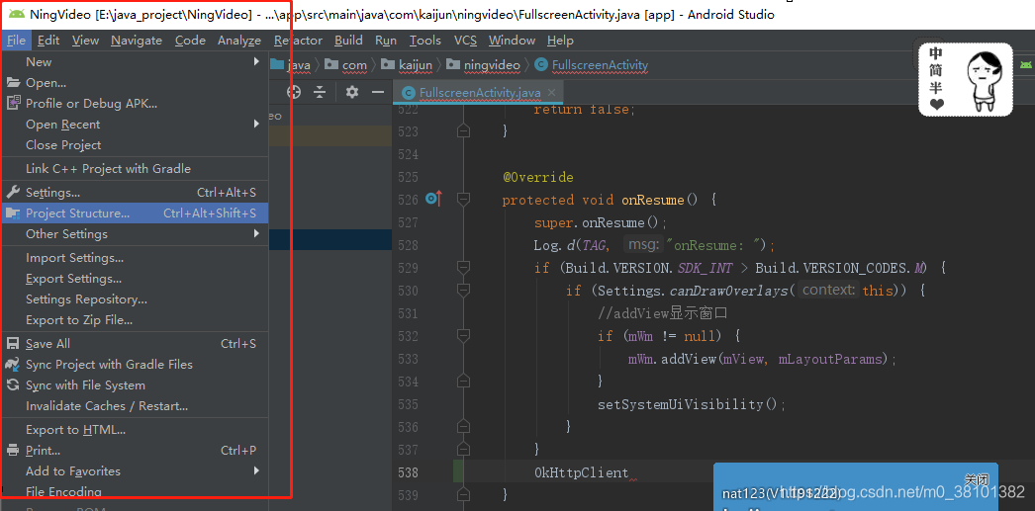
Task: Select Sync with File System
Action: coord(135,385)
